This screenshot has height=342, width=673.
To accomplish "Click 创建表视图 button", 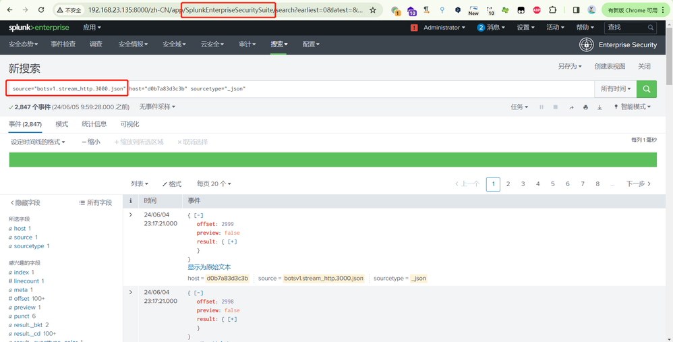I will (x=610, y=67).
